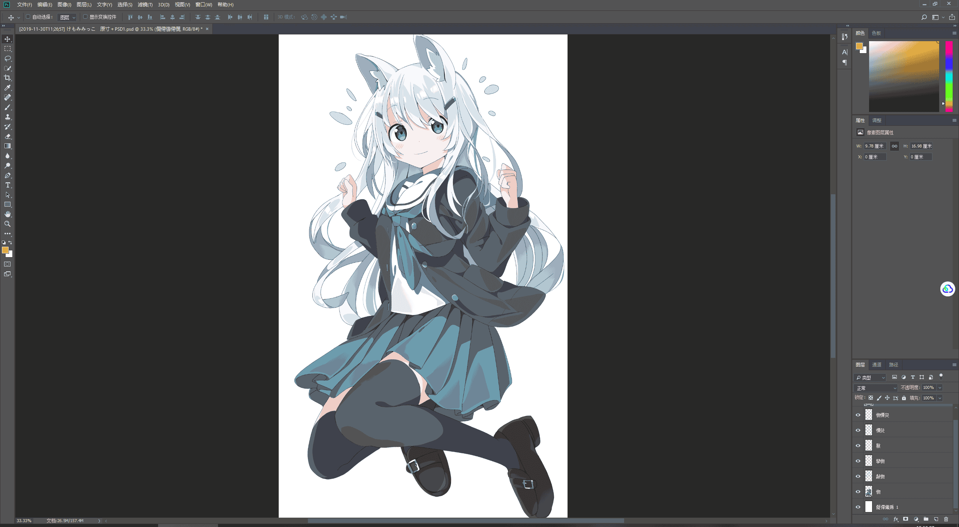Select the Brush tool
The image size is (959, 527).
click(7, 107)
